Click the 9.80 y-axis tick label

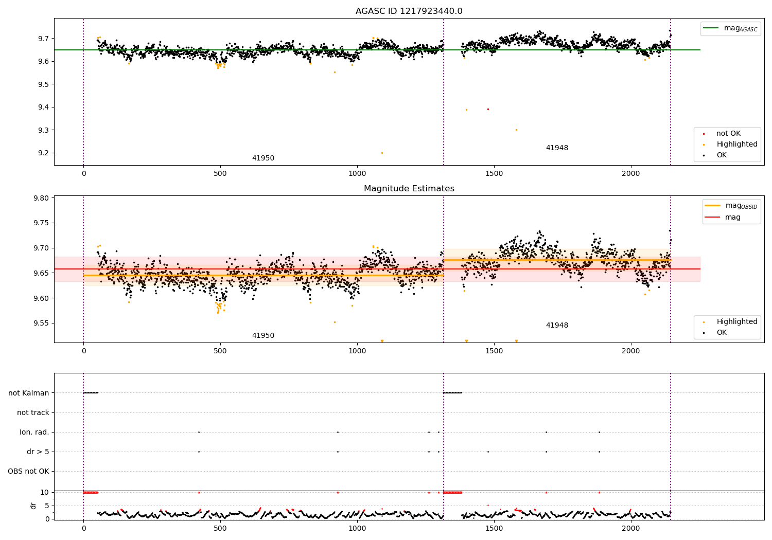(x=41, y=198)
